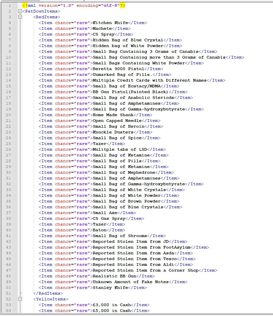
Task: Click the £3,000 in Cash text
Action: pyautogui.click(x=111, y=305)
